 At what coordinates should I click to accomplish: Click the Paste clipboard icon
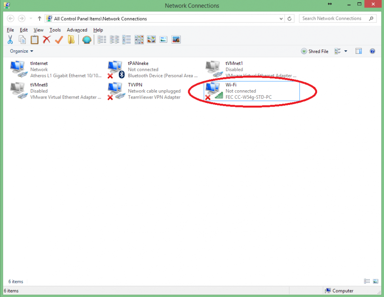35,40
